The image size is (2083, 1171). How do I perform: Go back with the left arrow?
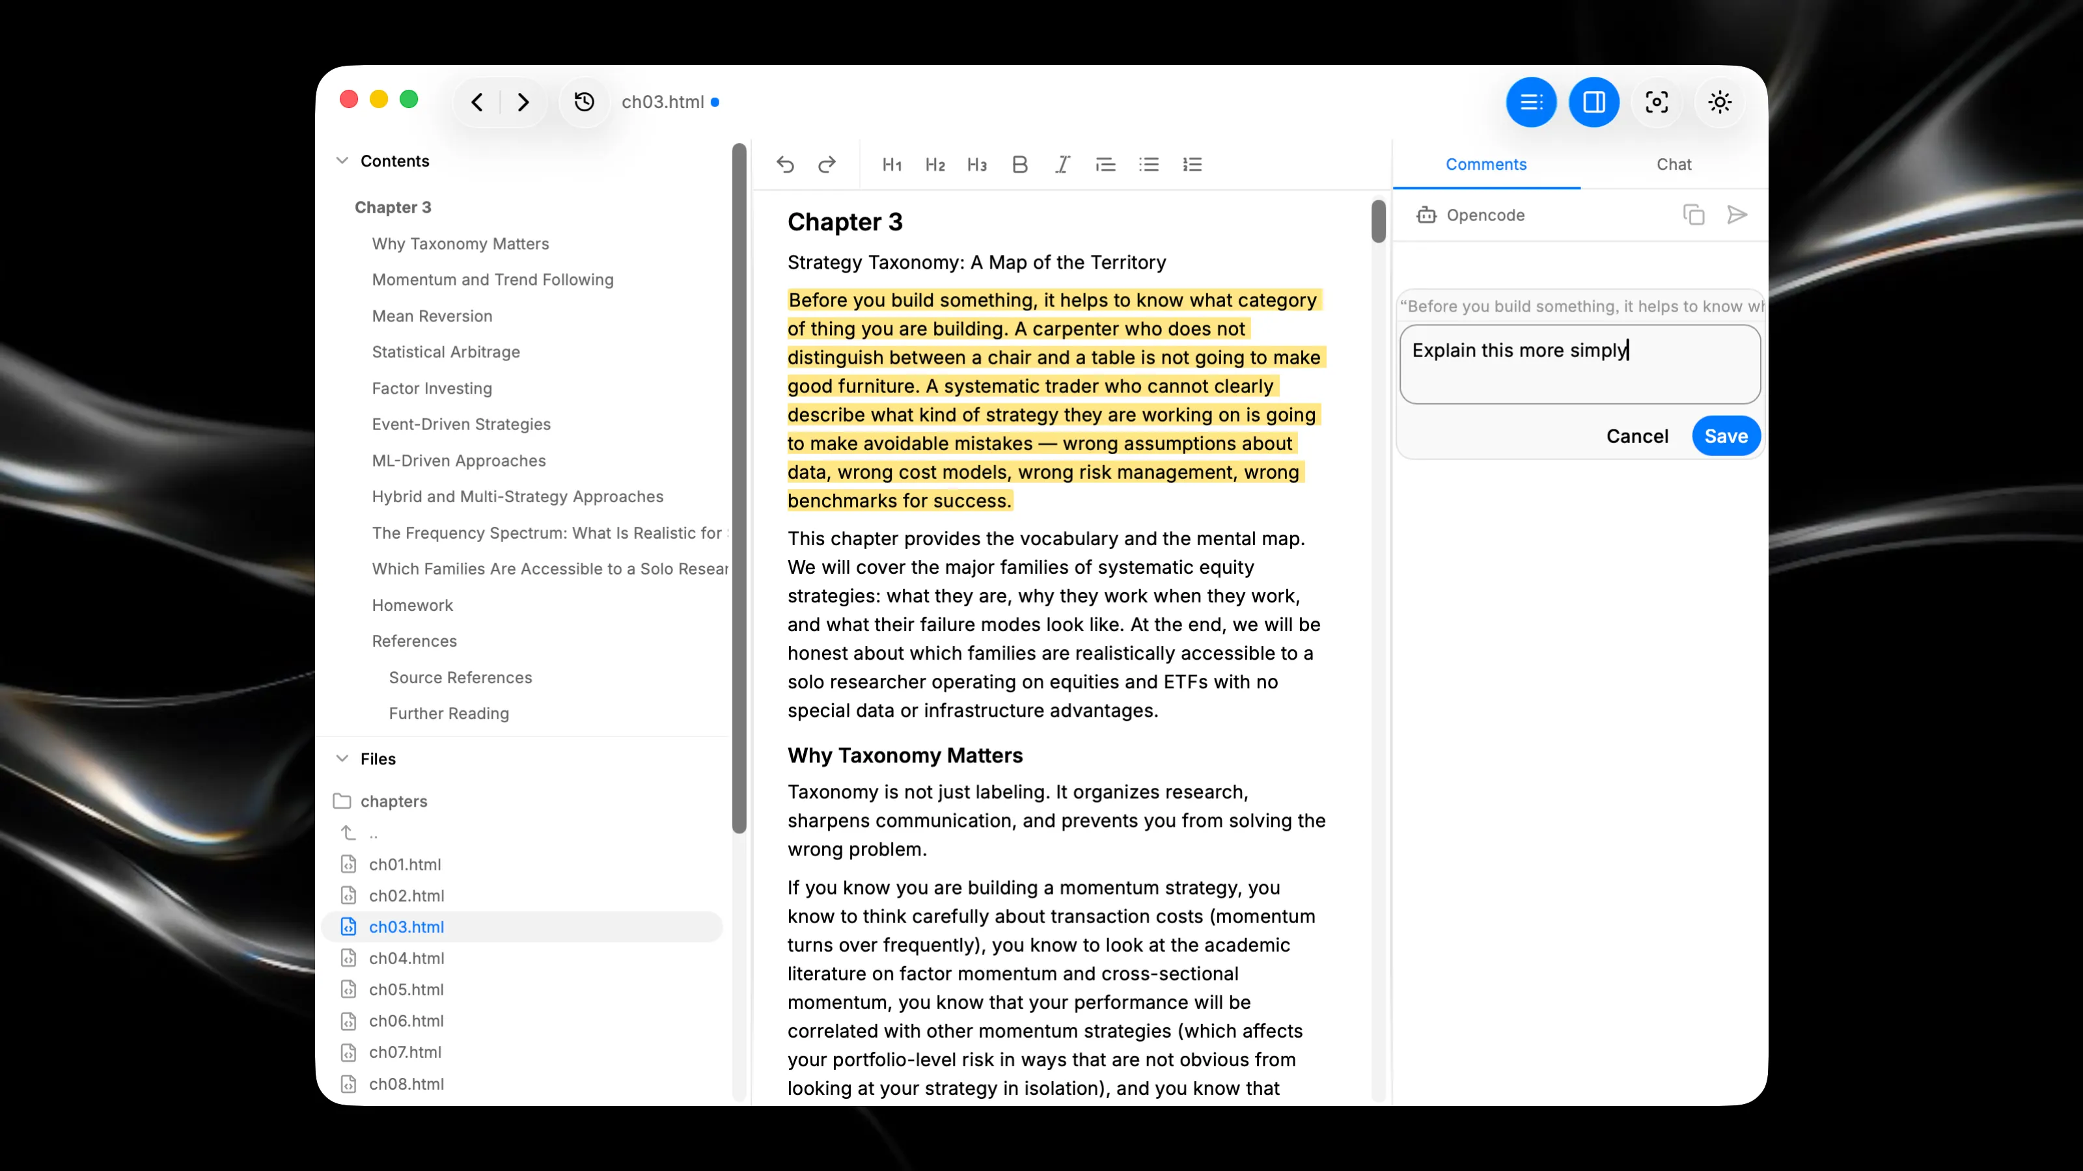coord(477,102)
